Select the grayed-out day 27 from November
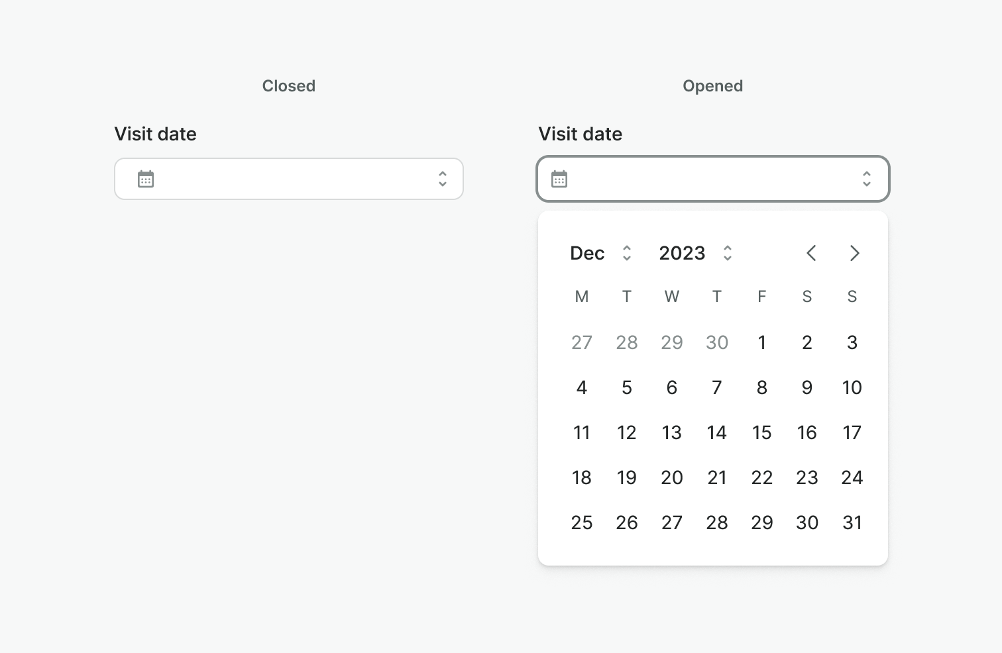The width and height of the screenshot is (1002, 653). (581, 342)
